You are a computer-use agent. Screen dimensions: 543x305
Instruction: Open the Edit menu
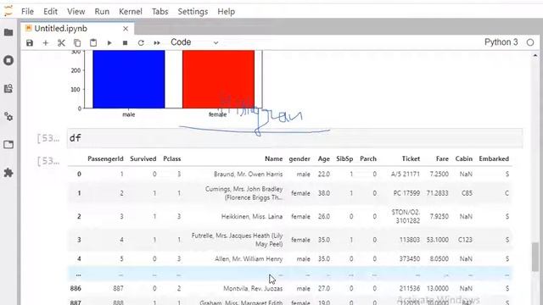[50, 11]
